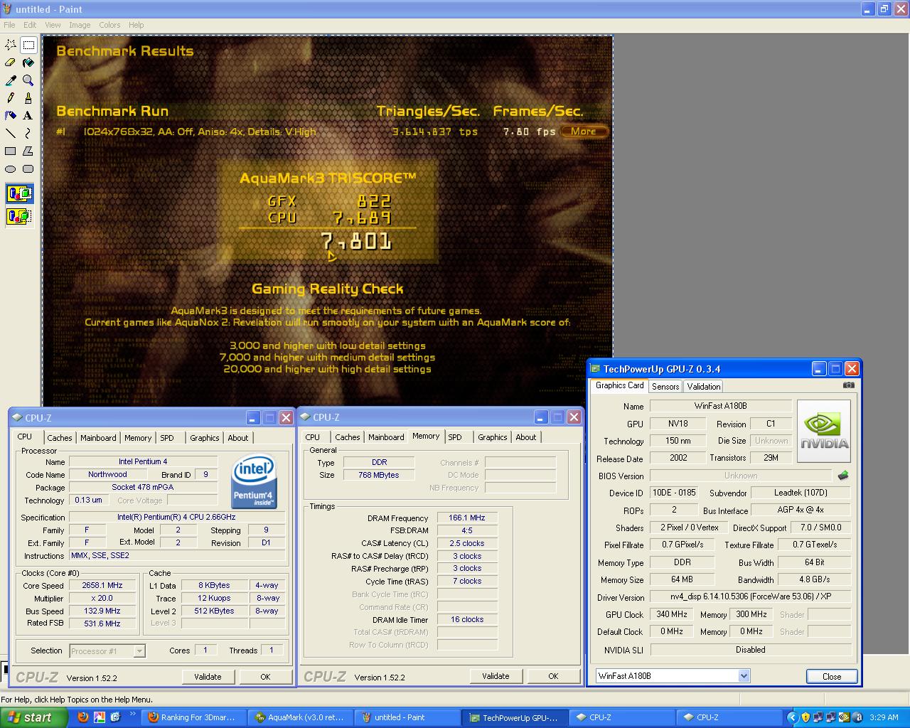Switch to Ranking For 3Dmar taskbar window
Image resolution: width=910 pixels, height=728 pixels.
pyautogui.click(x=193, y=717)
